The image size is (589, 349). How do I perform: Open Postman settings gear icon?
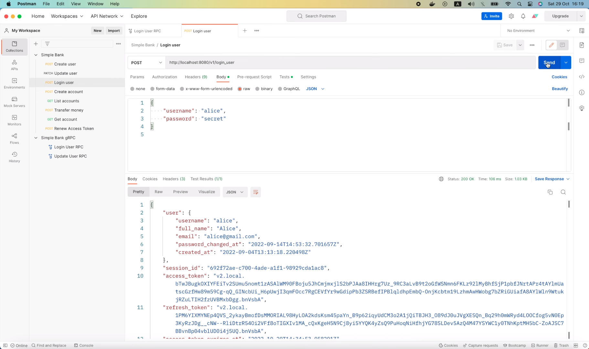pyautogui.click(x=511, y=16)
